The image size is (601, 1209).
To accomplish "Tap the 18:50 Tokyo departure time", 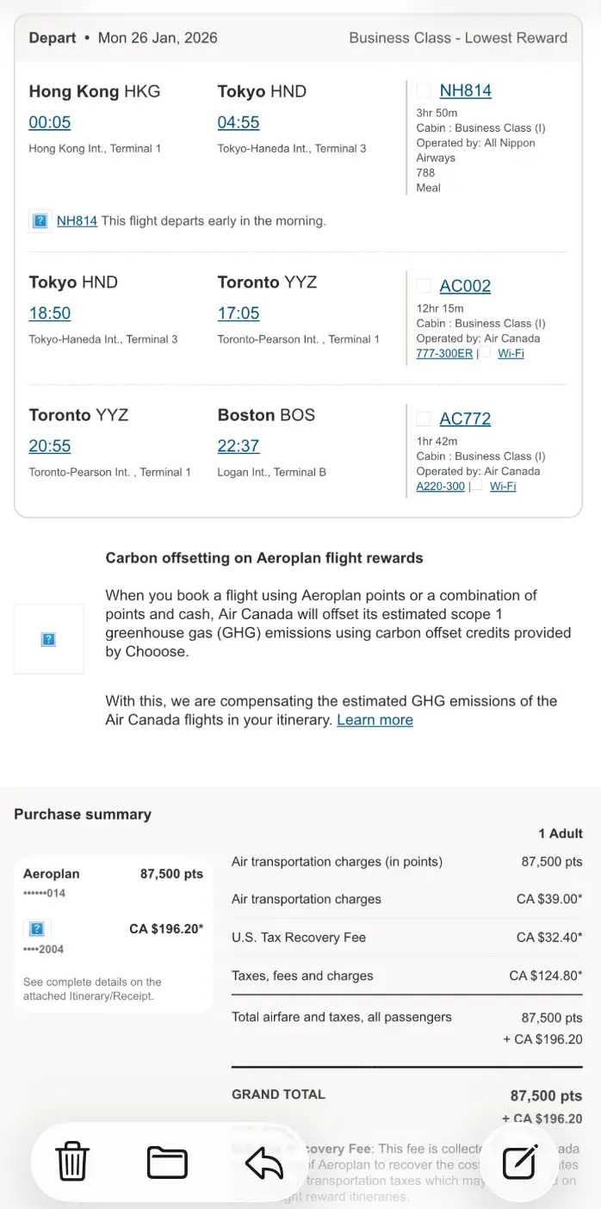I will pos(50,313).
